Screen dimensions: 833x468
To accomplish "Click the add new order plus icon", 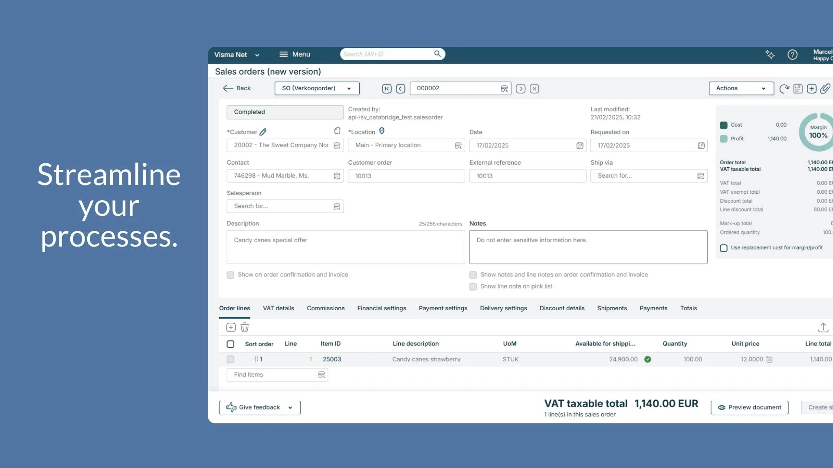I will pos(812,89).
